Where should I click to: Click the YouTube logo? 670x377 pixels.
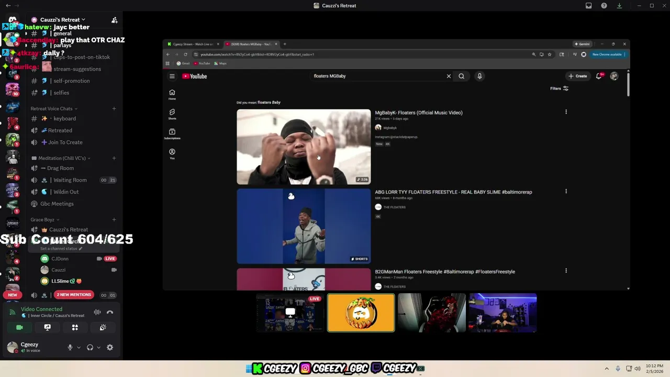point(195,76)
